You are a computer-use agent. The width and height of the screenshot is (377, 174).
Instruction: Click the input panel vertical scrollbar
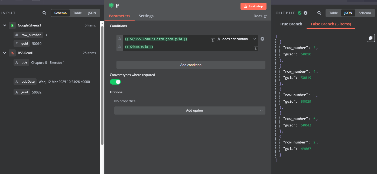tap(102, 81)
